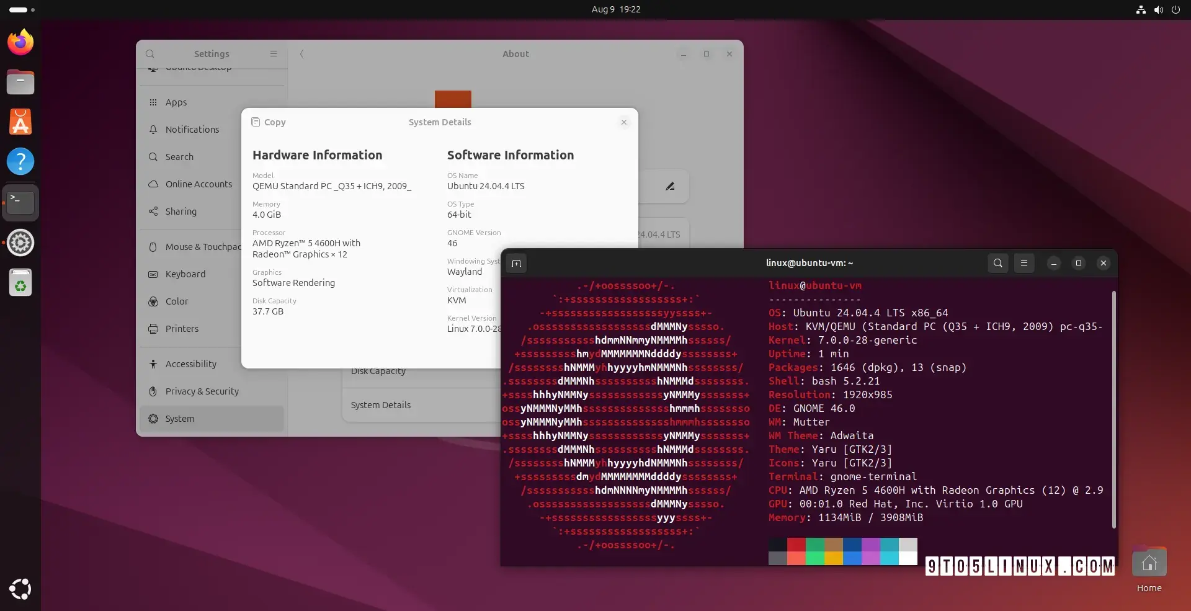Screen dimensions: 1191x611
Task: Click the 'Terminal: gnome-terminal' line
Action: (x=842, y=476)
